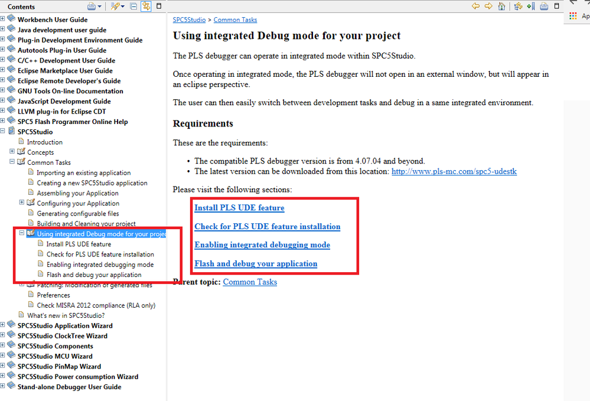
Task: Open Building and Cleaning your project topic
Action: coord(86,223)
